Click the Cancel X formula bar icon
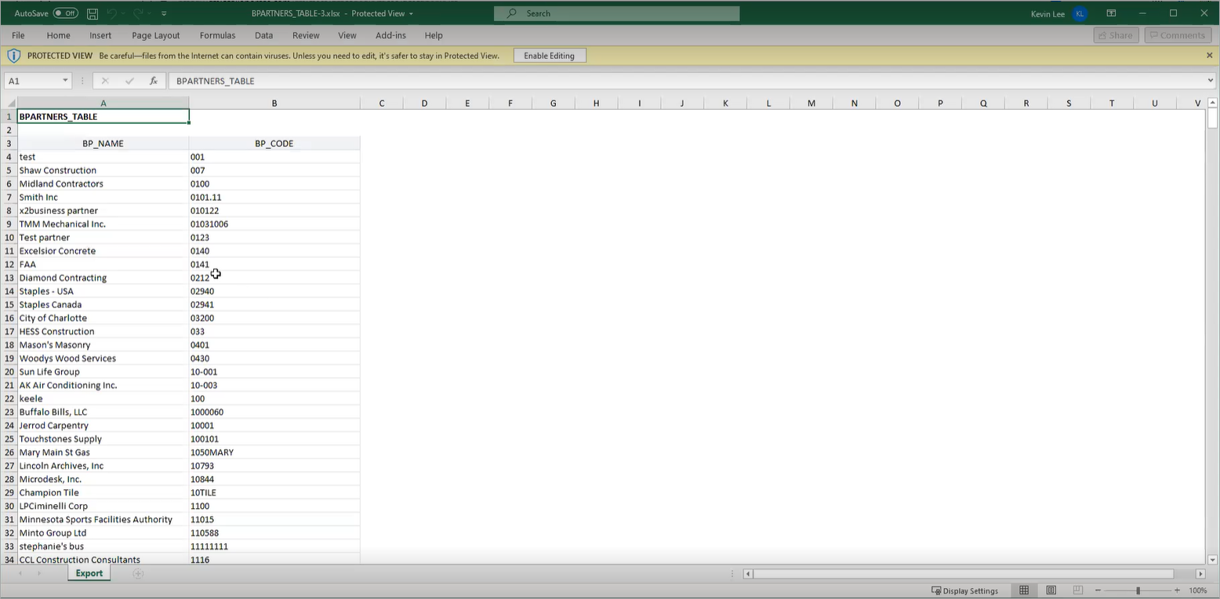 coord(105,81)
